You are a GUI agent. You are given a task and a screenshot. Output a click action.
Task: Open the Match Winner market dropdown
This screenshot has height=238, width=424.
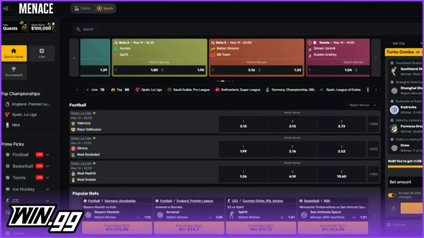pyautogui.click(x=363, y=105)
